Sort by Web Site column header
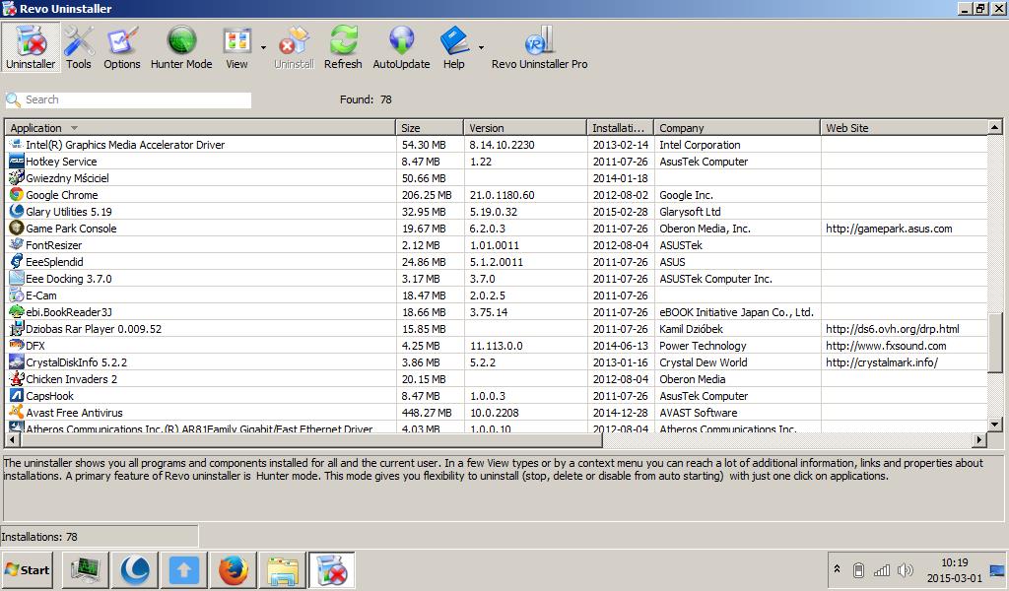Screen dimensions: 1009x591 click(905, 128)
